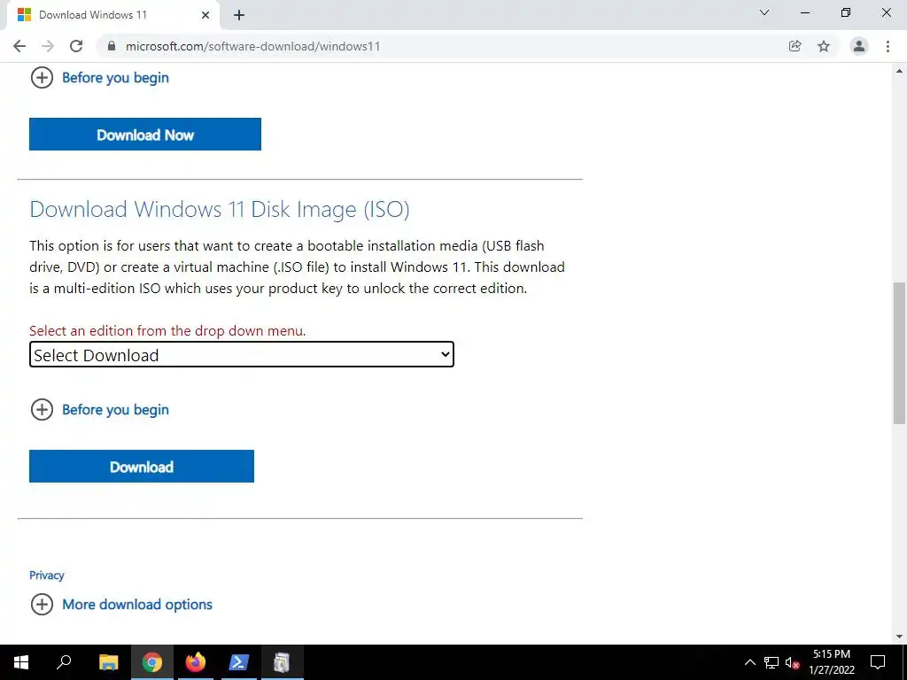Select the Download Windows 11 tab
Viewport: 907px width, 680px height.
(x=112, y=15)
